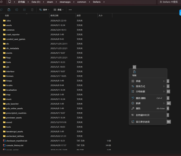This screenshot has height=156, width=181.
Task: Click the paste icon in toolbar
Action: 9,10
